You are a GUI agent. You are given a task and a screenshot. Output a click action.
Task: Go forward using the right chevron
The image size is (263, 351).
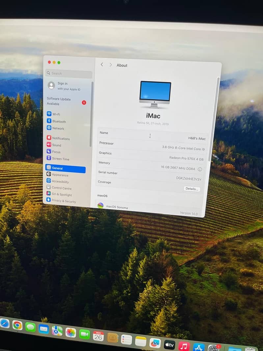[111, 65]
